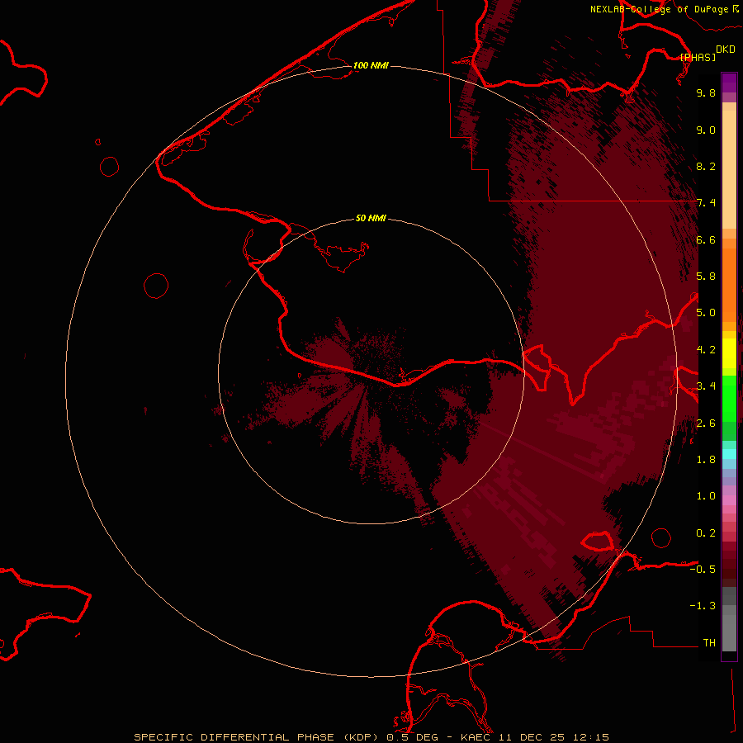Click the 4.2 value on the color scale

point(706,350)
